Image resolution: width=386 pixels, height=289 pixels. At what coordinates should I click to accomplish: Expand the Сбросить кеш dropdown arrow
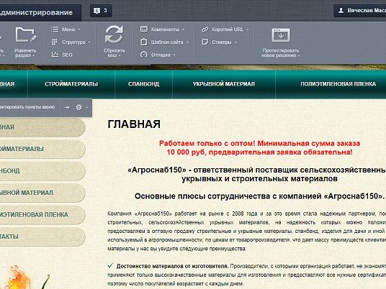pyautogui.click(x=120, y=56)
